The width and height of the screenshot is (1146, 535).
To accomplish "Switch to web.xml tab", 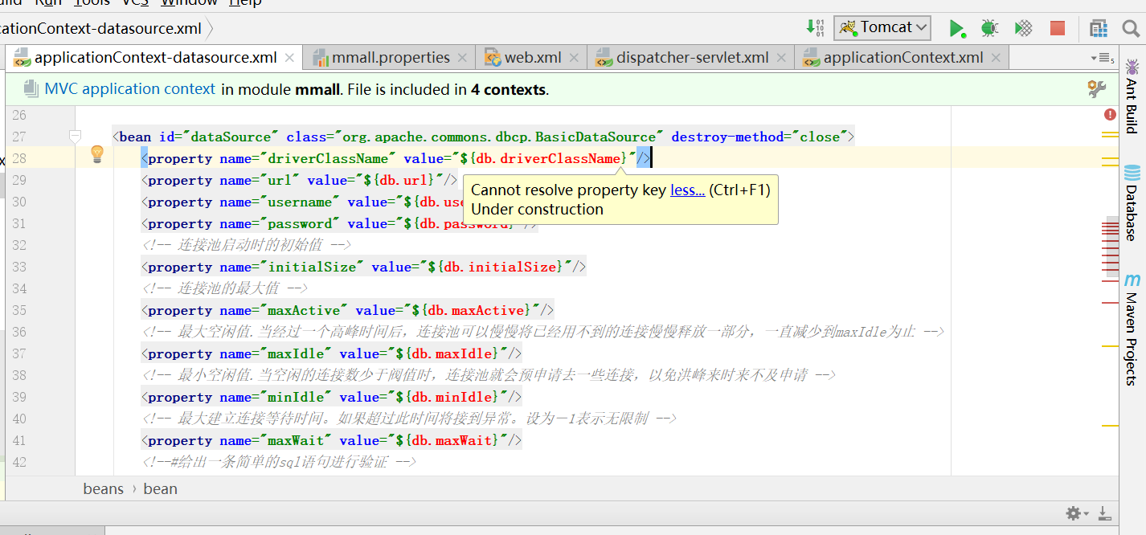I will [x=532, y=57].
